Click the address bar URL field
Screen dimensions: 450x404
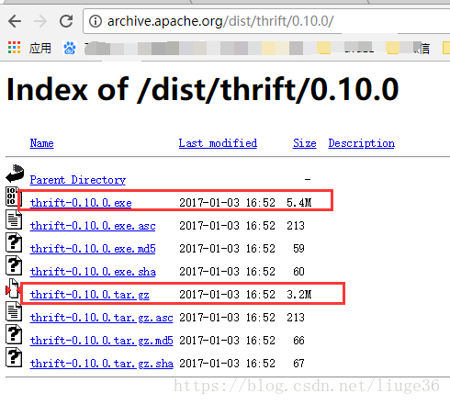[x=266, y=21]
